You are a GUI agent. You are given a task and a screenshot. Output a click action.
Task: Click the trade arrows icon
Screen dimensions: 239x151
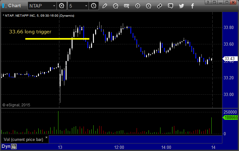(x=160, y=6)
